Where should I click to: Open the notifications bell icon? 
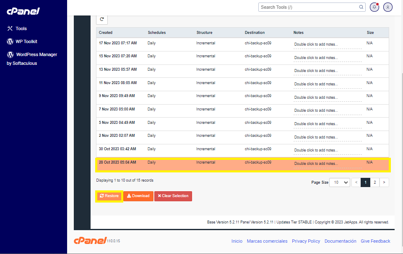point(374,7)
